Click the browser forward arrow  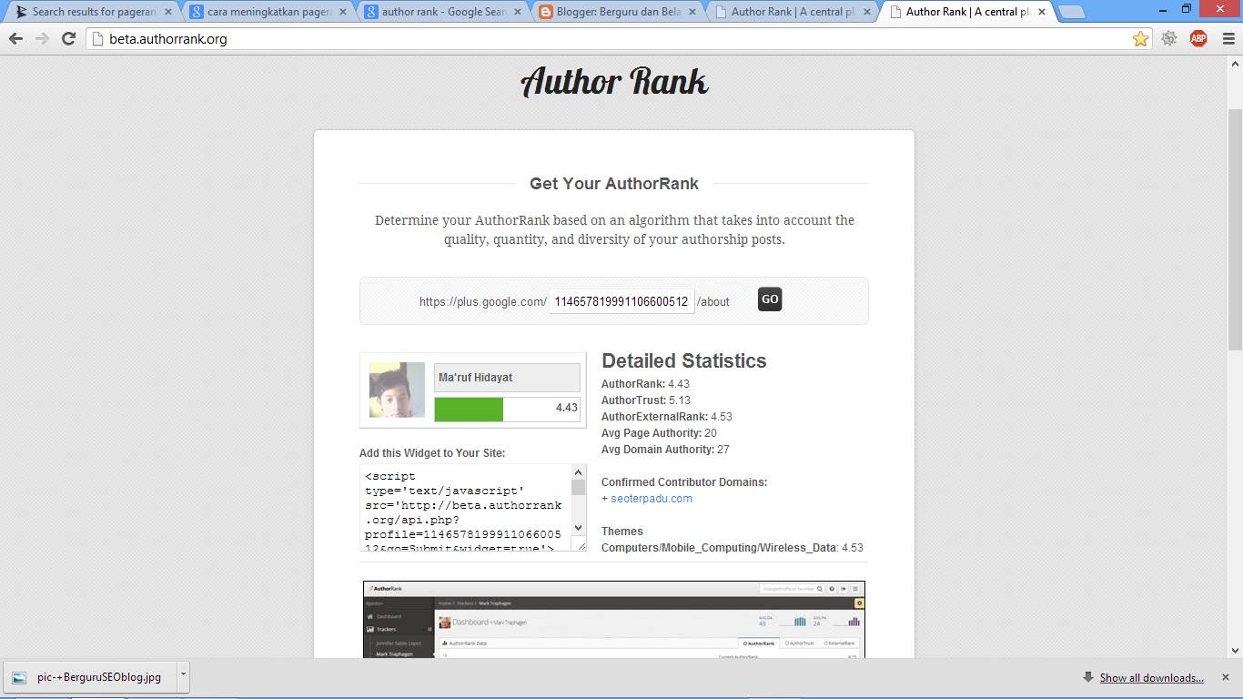click(42, 39)
